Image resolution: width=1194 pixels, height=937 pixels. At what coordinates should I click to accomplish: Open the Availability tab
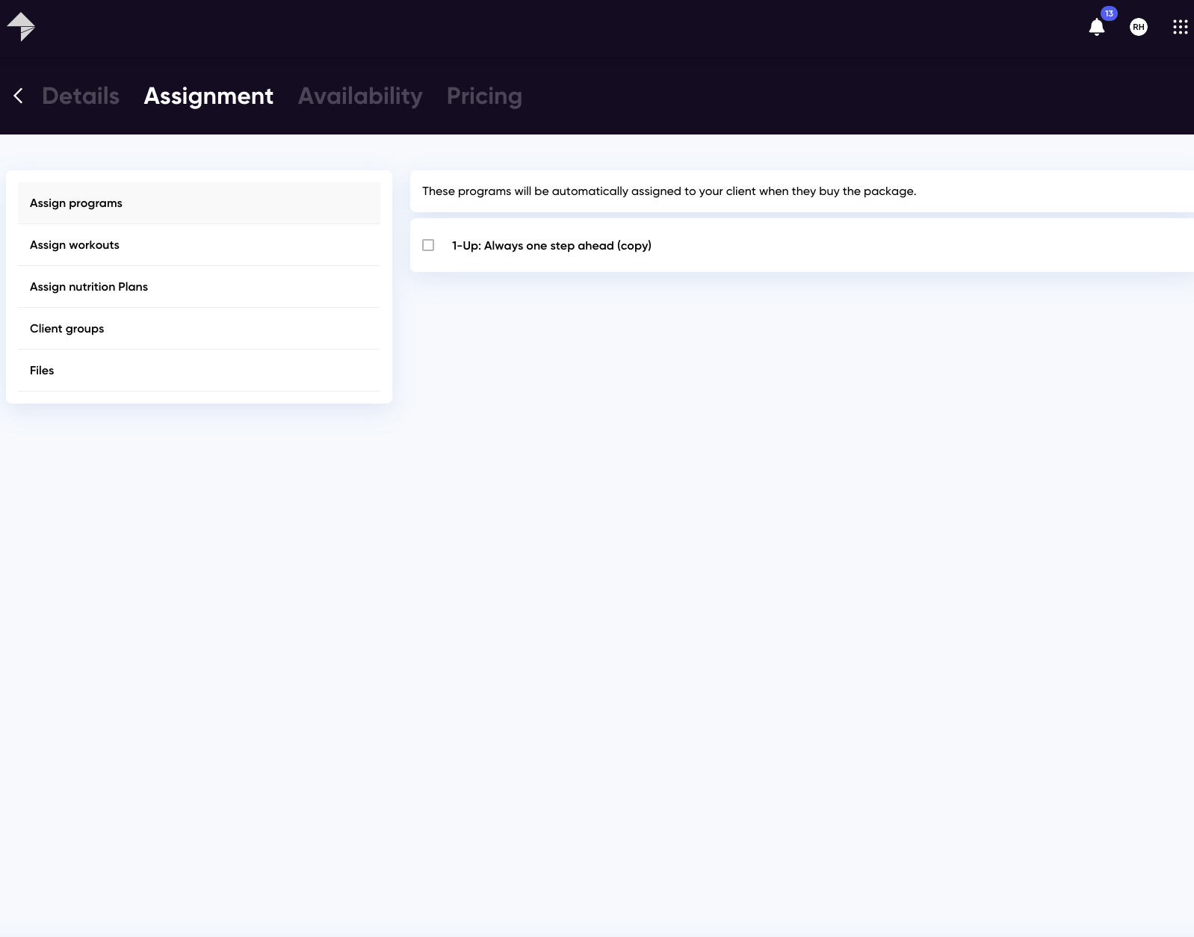coord(360,96)
